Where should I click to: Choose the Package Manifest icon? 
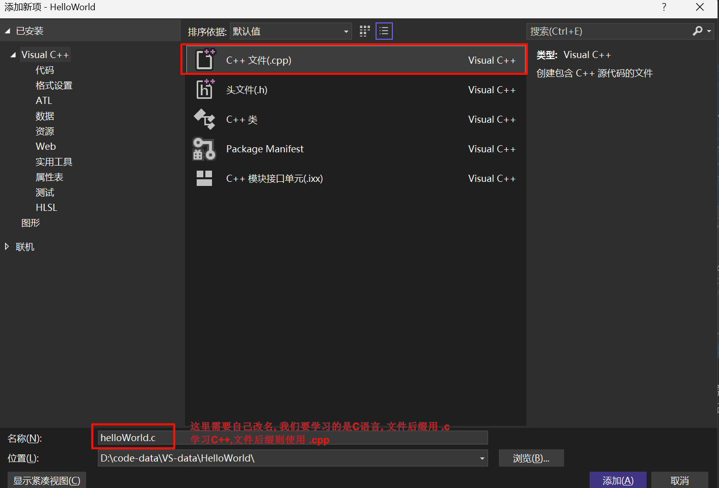coord(204,149)
